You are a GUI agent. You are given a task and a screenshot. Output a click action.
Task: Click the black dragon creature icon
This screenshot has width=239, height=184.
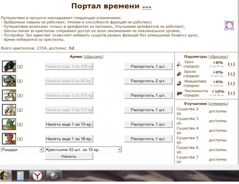9,66
